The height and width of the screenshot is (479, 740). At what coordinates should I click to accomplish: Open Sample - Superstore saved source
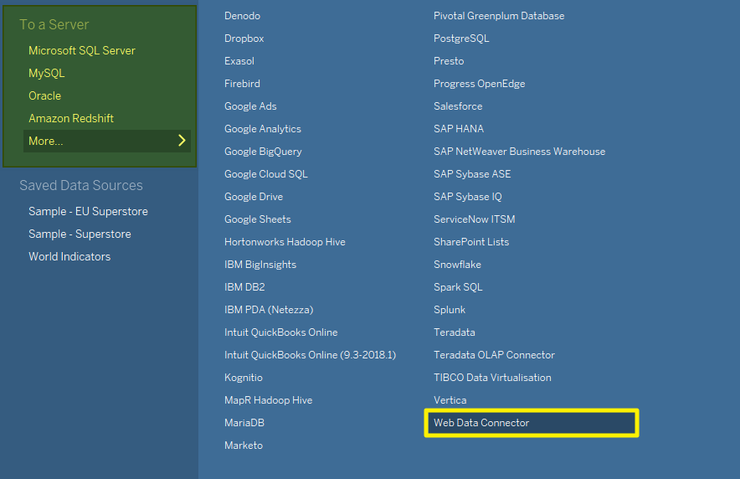pyautogui.click(x=80, y=234)
